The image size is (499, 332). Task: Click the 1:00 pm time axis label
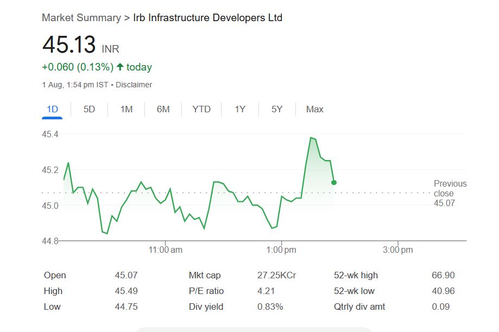281,250
